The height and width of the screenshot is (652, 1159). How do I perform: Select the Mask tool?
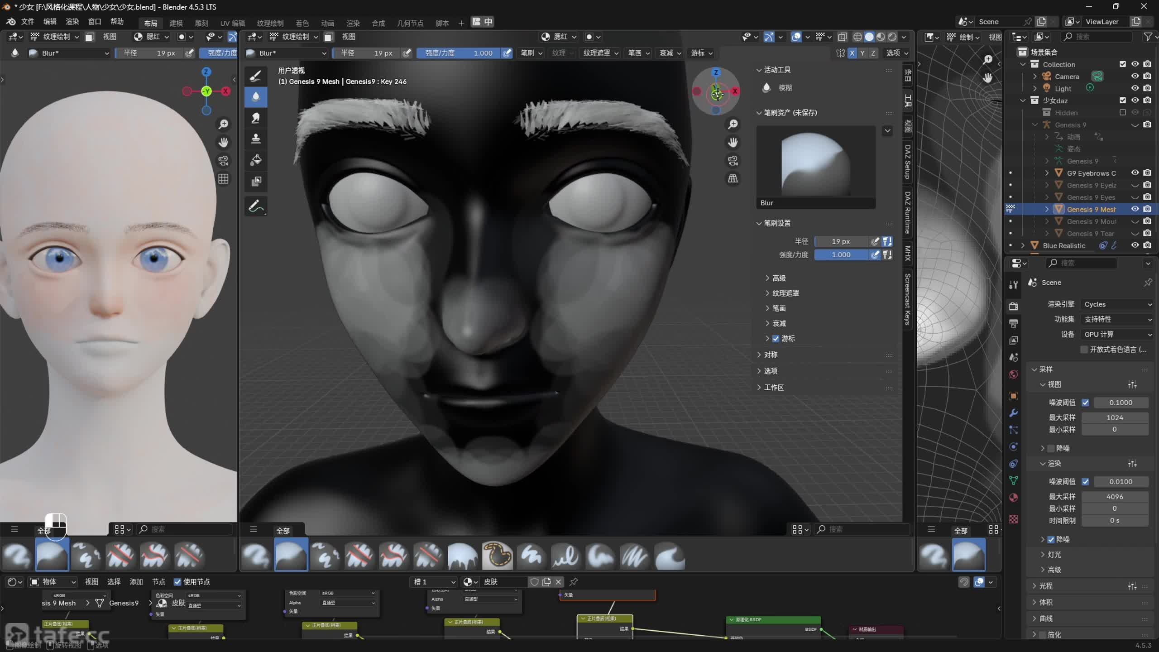256,181
